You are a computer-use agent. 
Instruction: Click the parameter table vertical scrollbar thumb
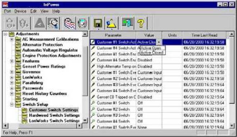[232, 70]
